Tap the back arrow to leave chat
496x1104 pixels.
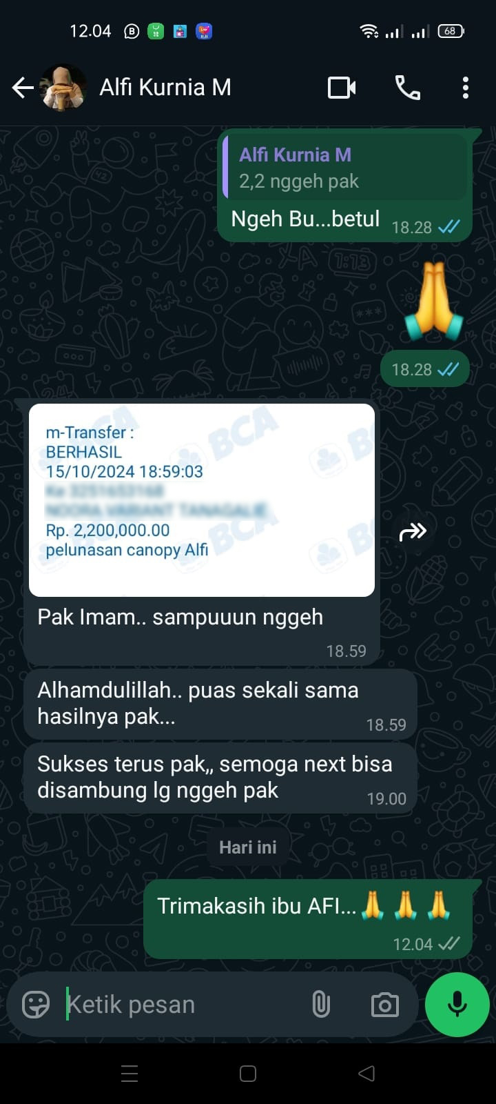[x=23, y=88]
